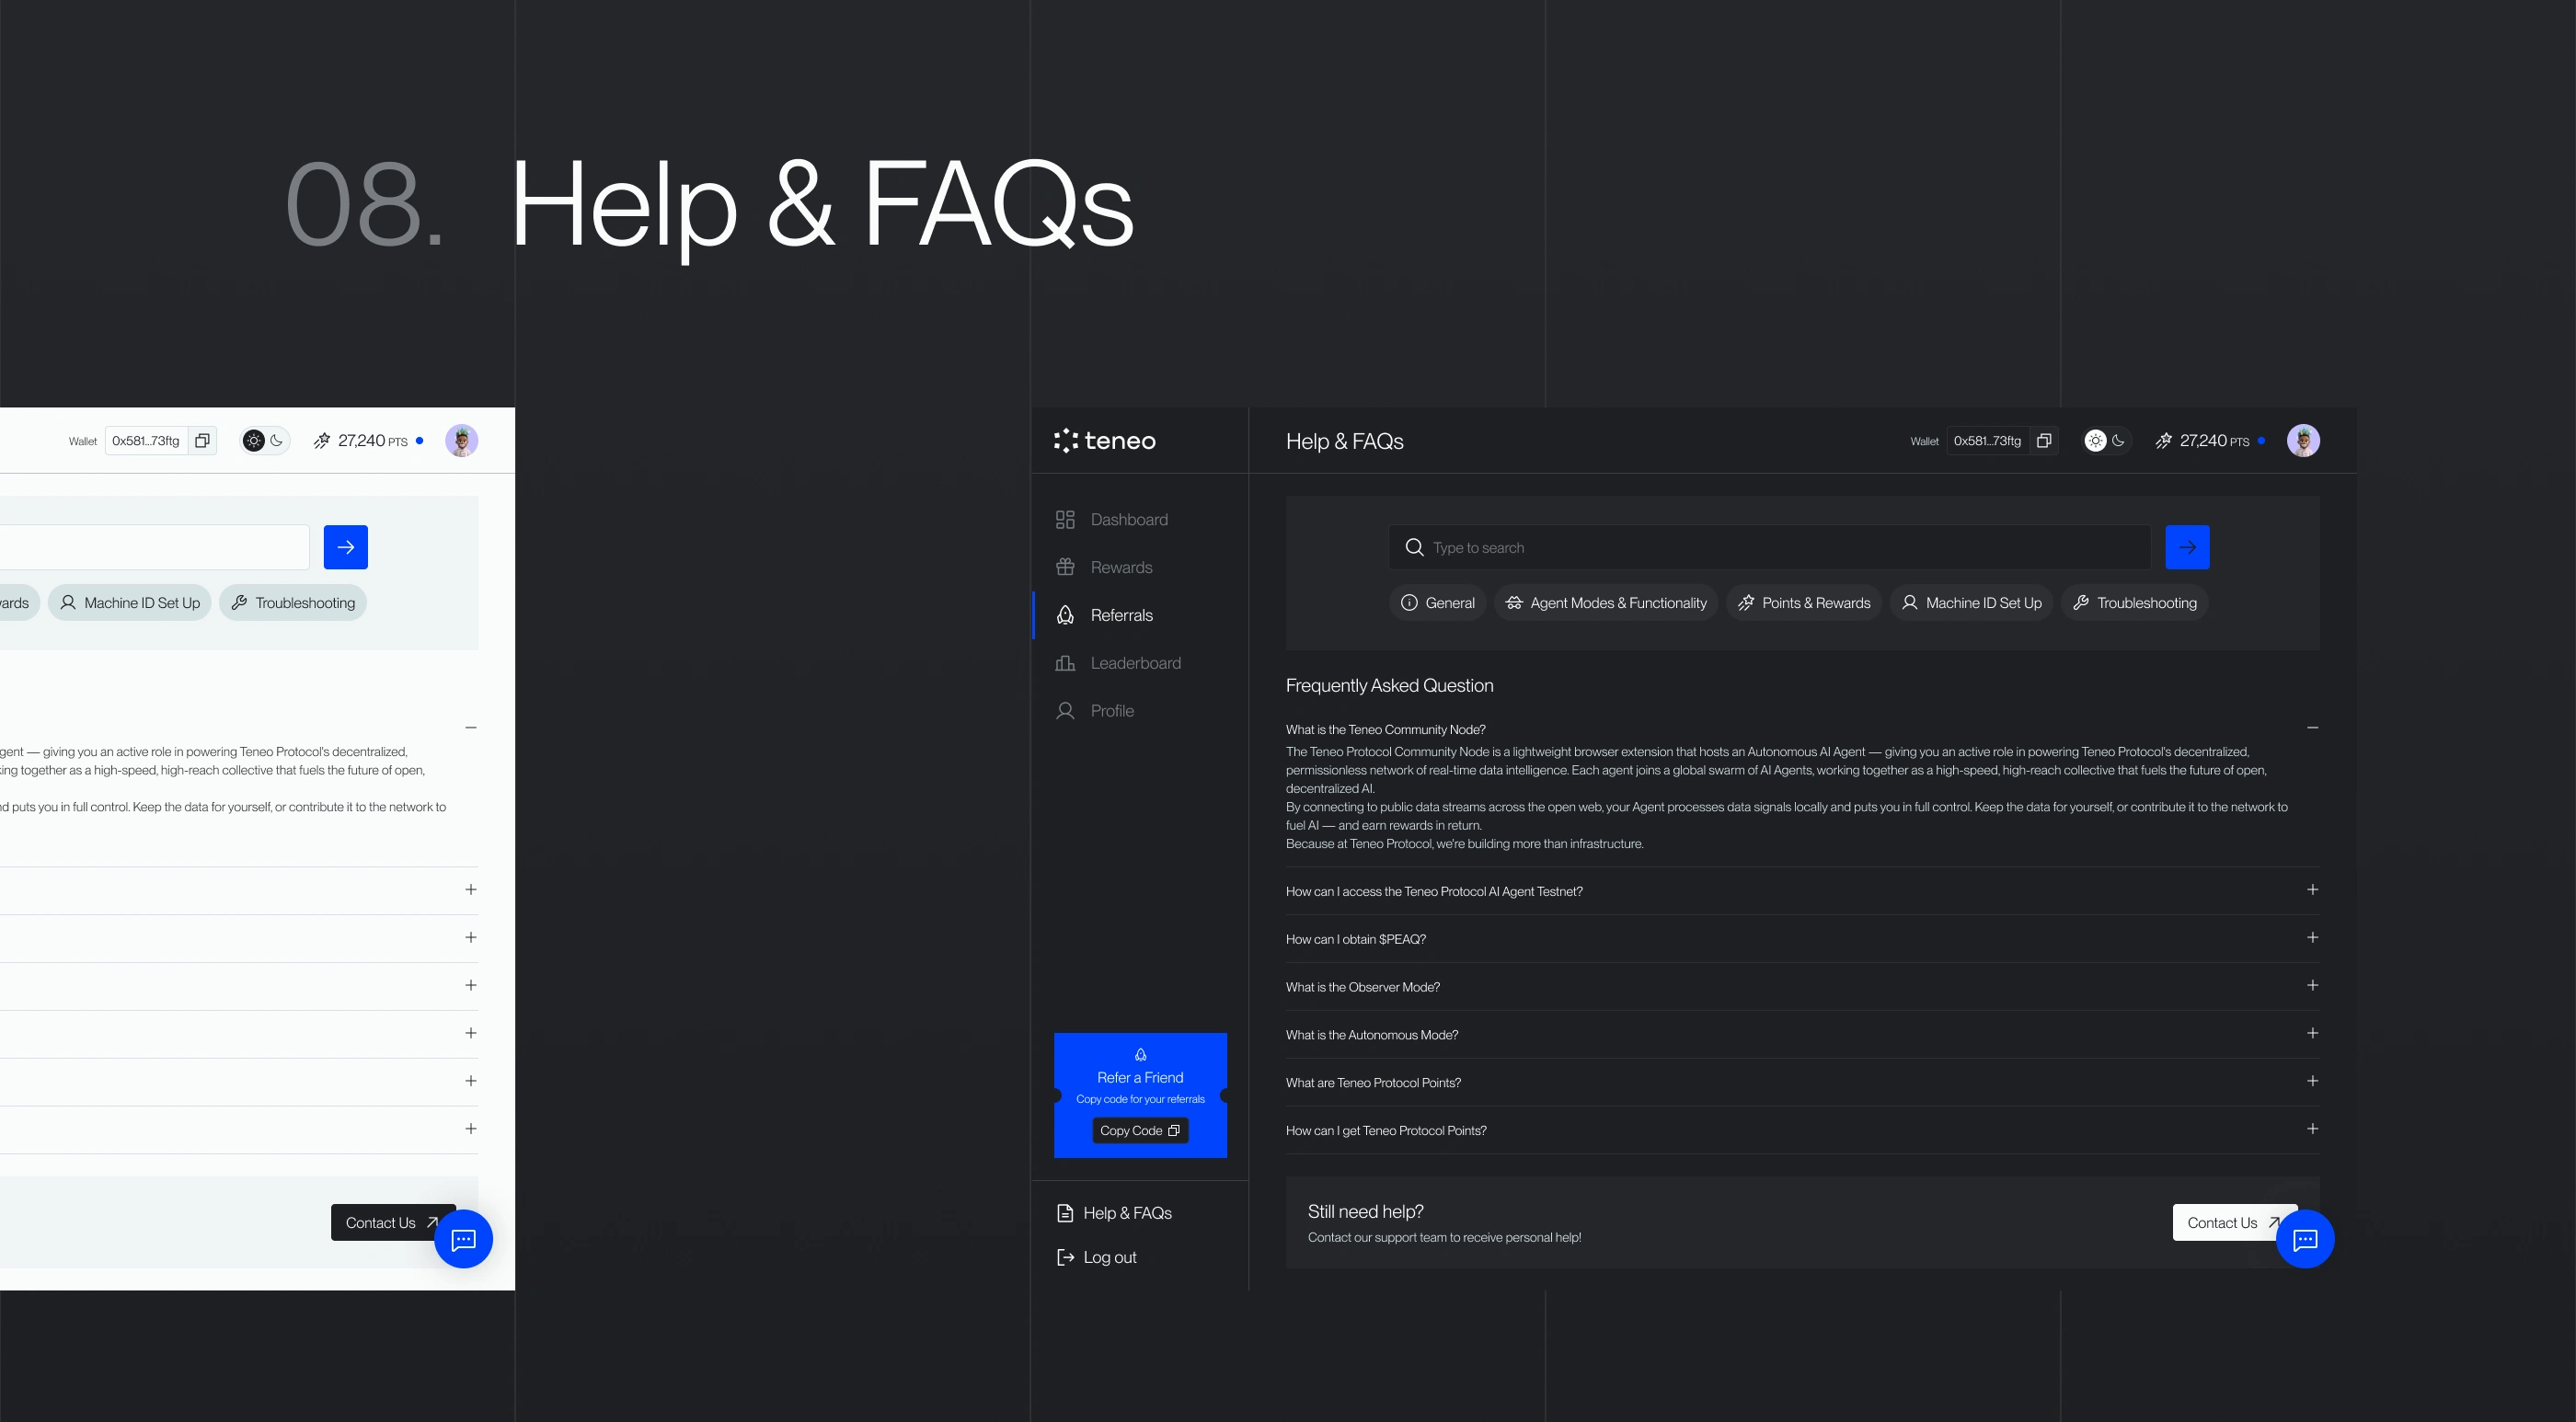Toggle the moon icon in light panel header

tap(276, 441)
